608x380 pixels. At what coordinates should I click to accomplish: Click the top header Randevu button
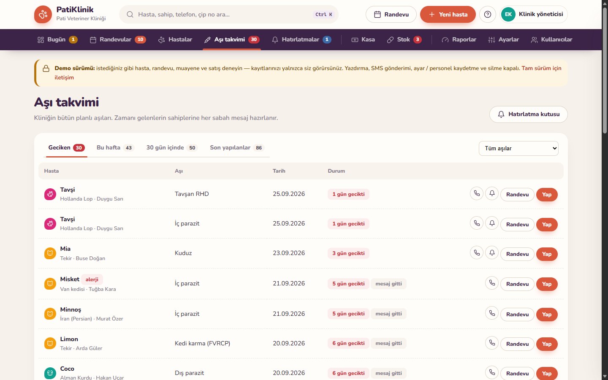pos(391,14)
